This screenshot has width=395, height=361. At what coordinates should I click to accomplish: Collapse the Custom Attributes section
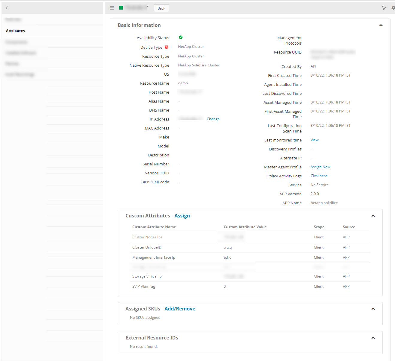(x=373, y=216)
